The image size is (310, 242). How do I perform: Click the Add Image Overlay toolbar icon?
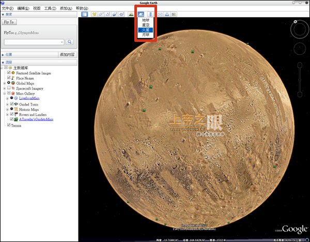tap(115, 14)
